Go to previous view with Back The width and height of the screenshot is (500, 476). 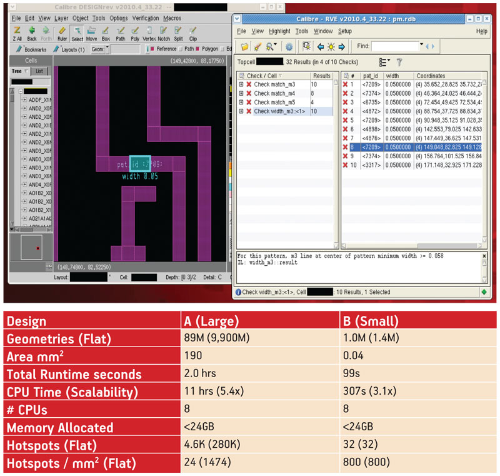point(32,34)
